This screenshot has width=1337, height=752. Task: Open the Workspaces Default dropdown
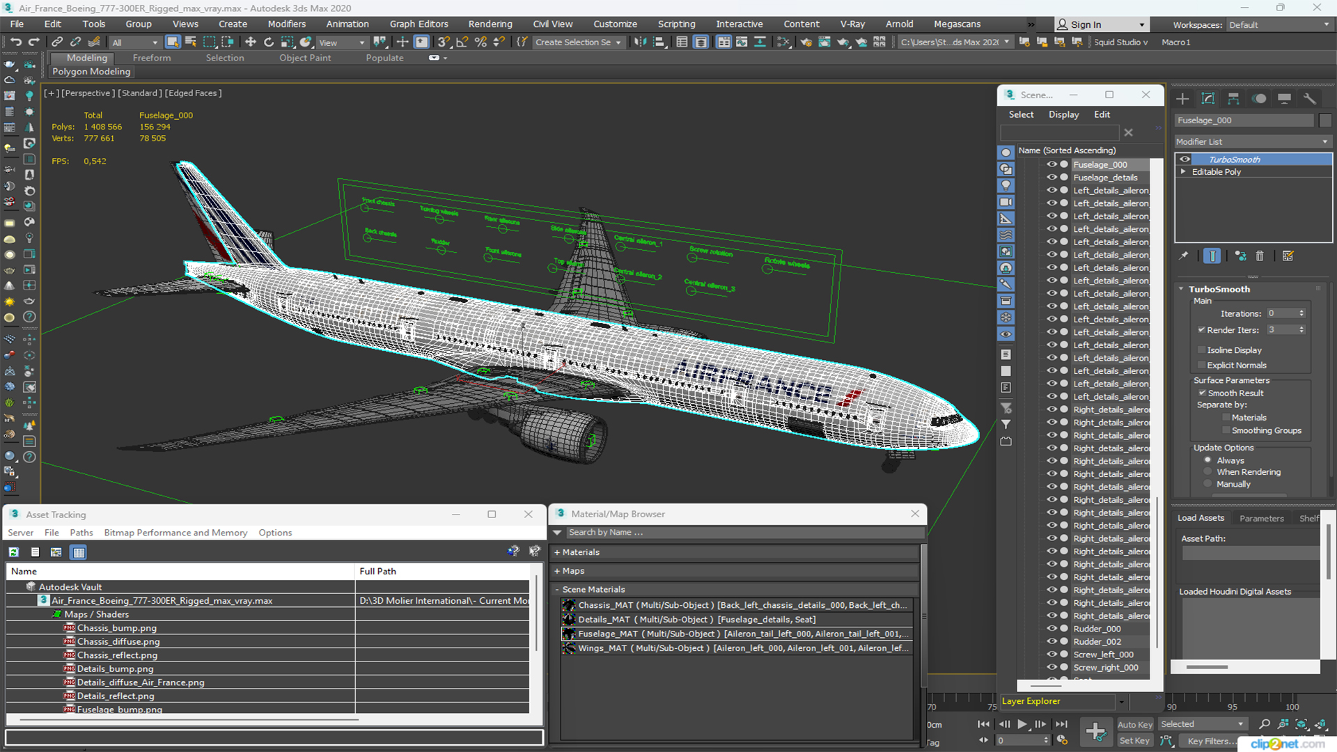click(1279, 25)
